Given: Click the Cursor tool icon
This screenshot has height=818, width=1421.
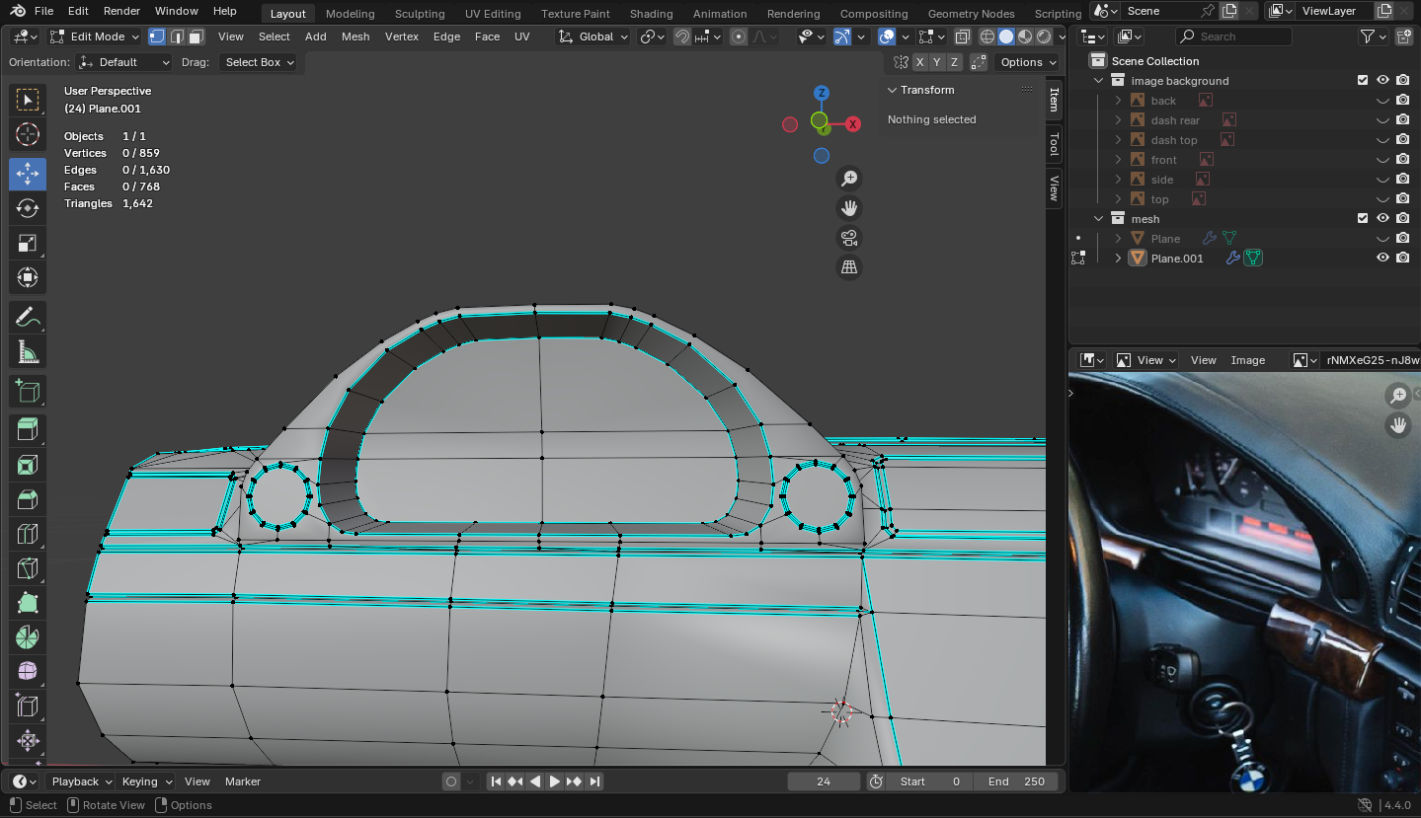Looking at the screenshot, I should (x=28, y=135).
